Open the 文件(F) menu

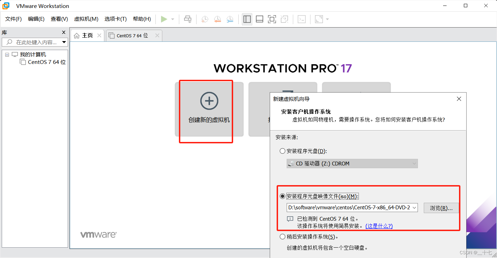click(13, 19)
